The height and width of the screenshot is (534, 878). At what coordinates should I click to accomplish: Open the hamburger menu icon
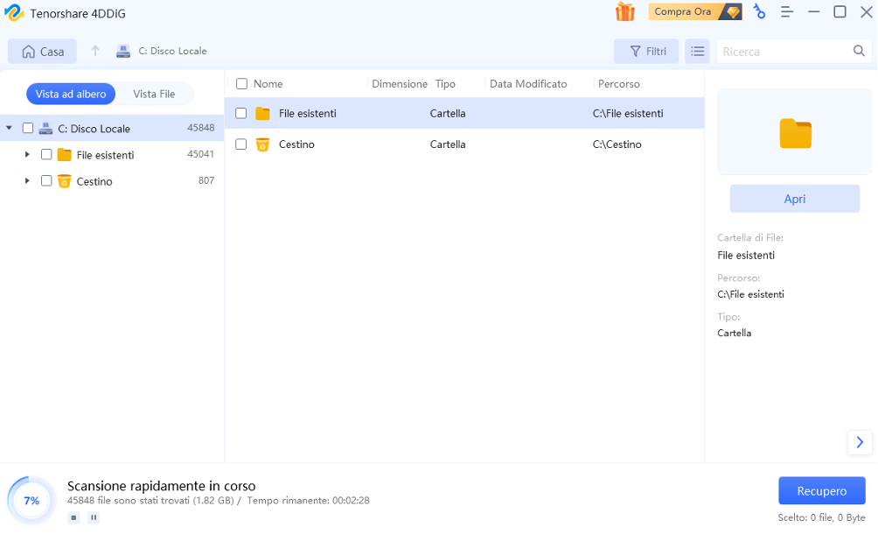787,11
